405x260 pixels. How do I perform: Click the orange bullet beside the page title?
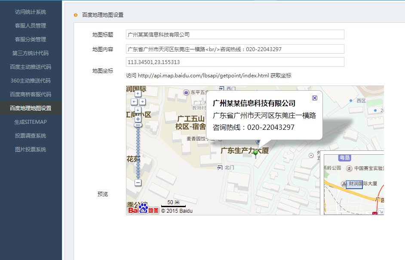pos(76,15)
